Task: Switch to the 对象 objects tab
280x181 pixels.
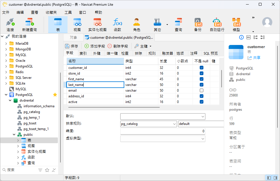Action: click(73, 38)
